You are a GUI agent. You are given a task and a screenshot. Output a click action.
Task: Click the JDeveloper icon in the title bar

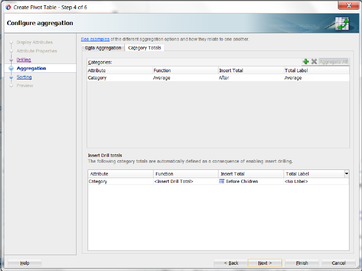[8, 7]
